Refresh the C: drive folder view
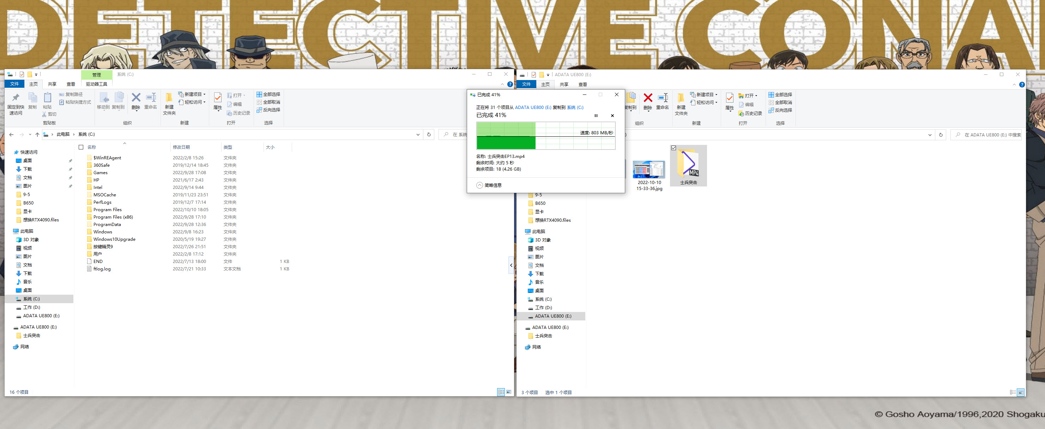1045x429 pixels. (x=429, y=134)
